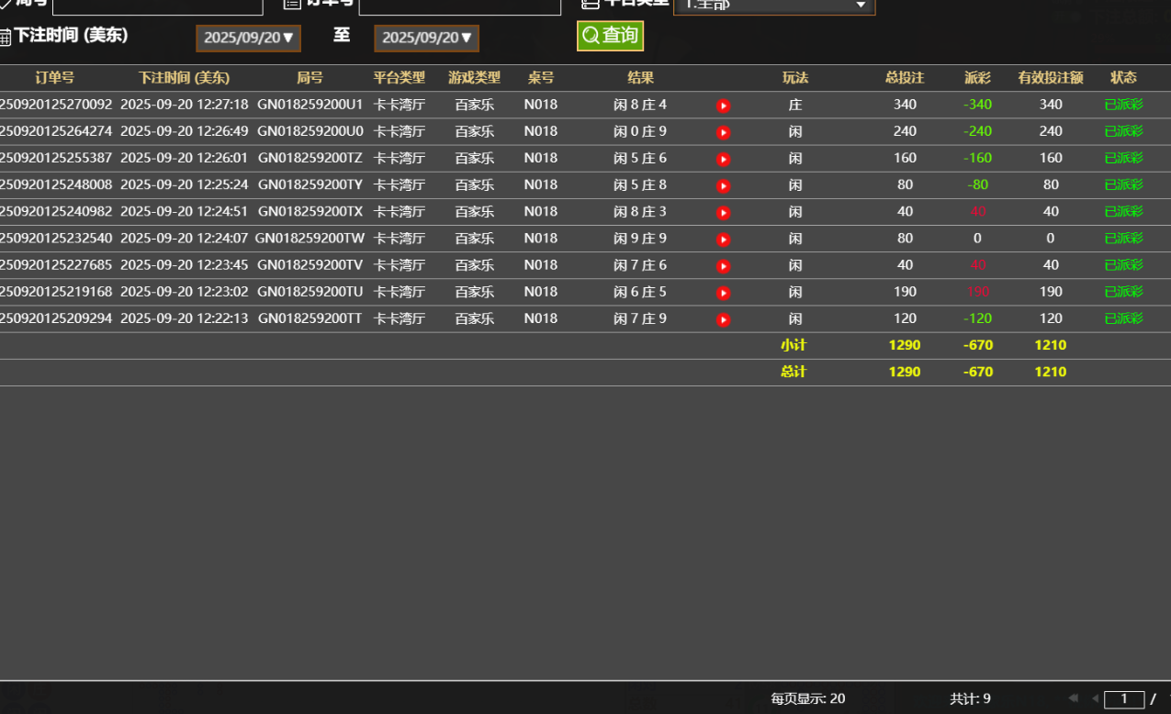Open the start date 2025/09/20 dropdown
Image resolution: width=1171 pixels, height=714 pixels.
[x=248, y=38]
